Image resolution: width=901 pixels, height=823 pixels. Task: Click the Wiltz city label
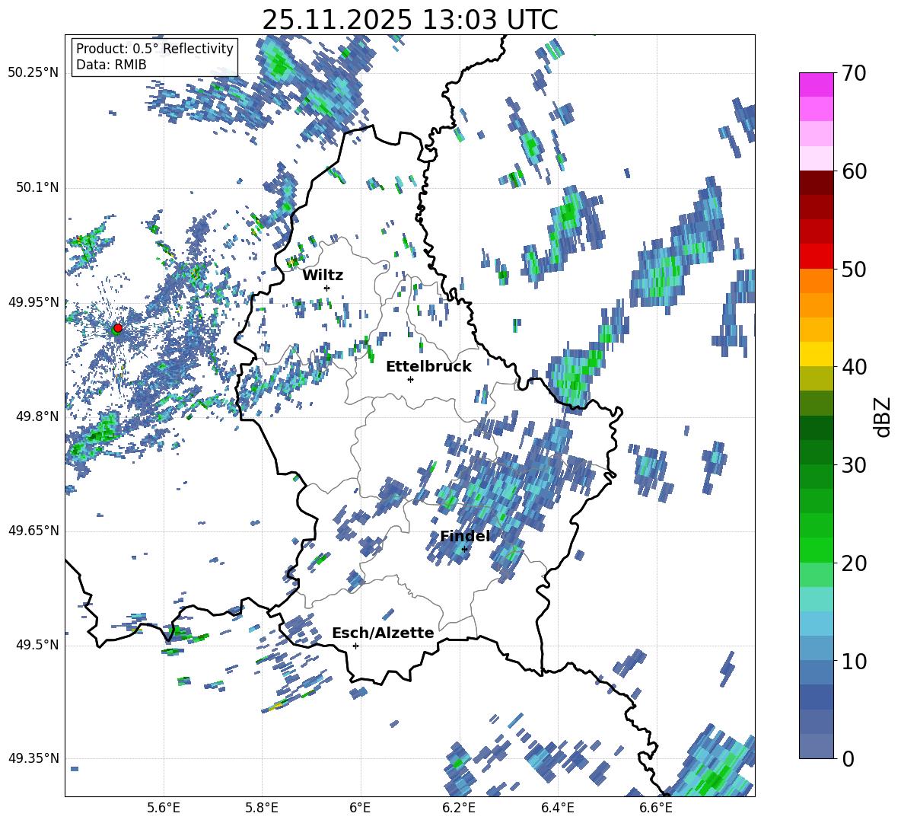tap(323, 276)
